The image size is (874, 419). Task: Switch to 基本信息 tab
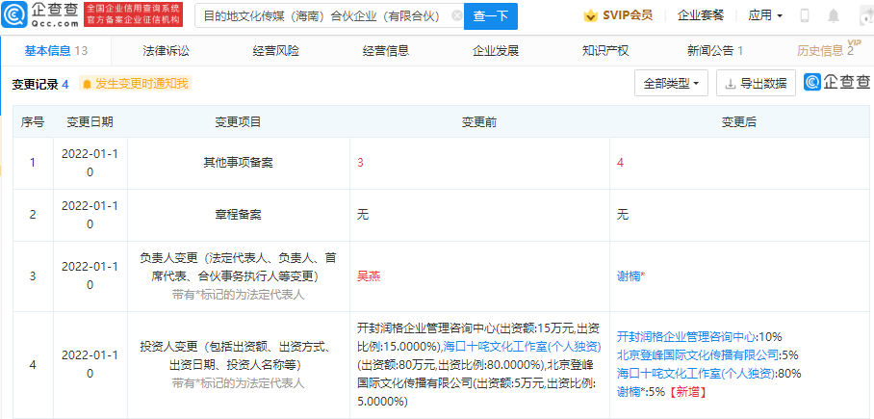(x=56, y=51)
